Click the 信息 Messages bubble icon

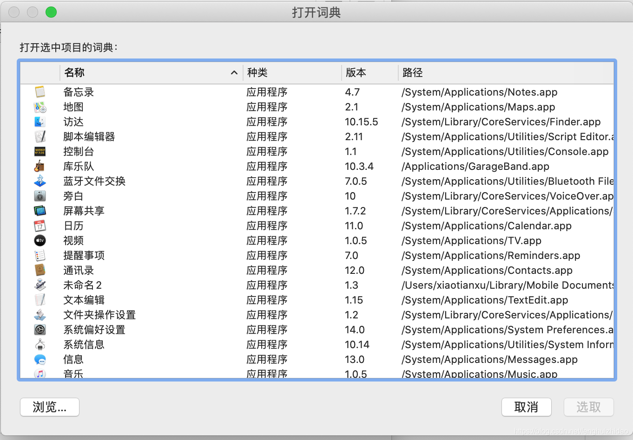coord(40,359)
